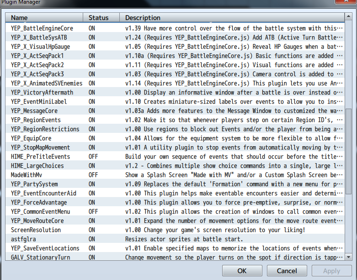357x280 pixels.
Task: Select the YEP_RegionRestrictions plugin
Action: pyautogui.click(x=175, y=129)
